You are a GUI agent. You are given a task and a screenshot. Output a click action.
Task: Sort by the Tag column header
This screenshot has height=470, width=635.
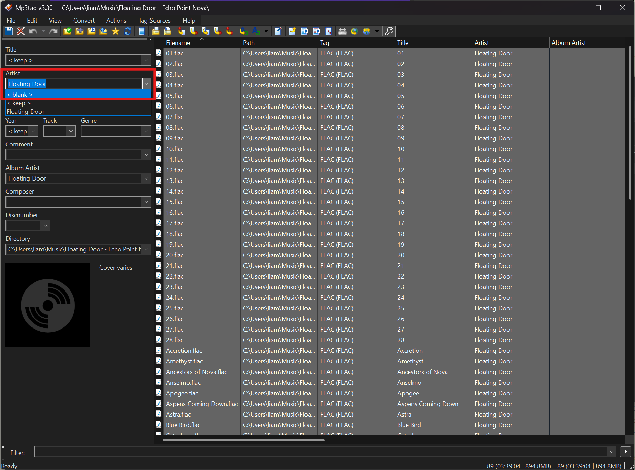pos(356,43)
